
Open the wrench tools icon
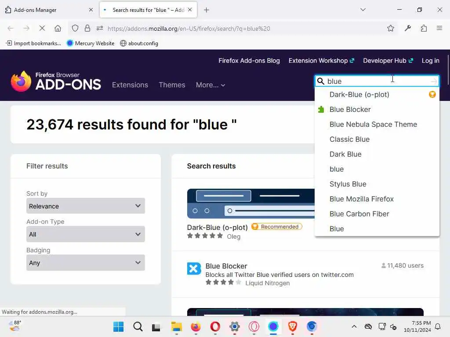click(x=407, y=28)
